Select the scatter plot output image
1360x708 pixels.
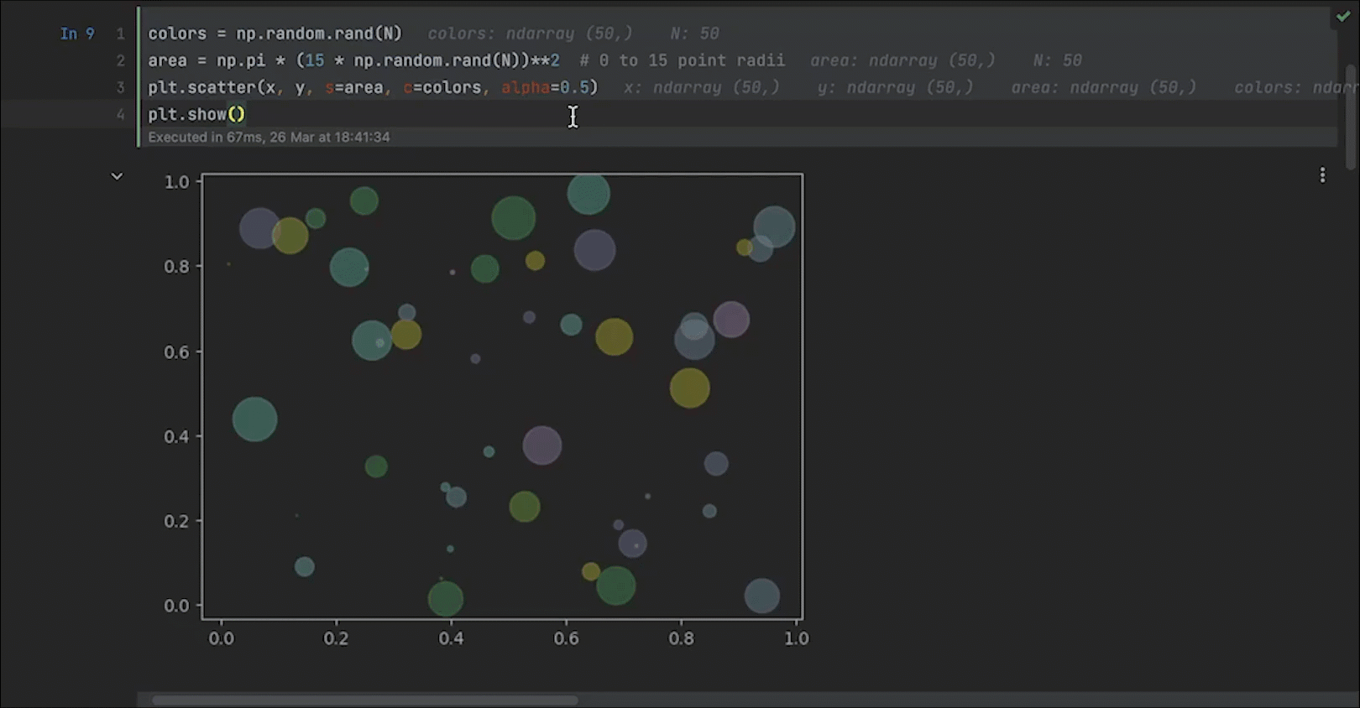coord(502,396)
